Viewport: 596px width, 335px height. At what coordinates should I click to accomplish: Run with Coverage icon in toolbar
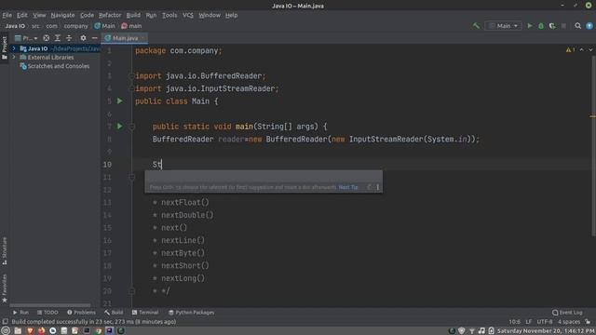552,26
